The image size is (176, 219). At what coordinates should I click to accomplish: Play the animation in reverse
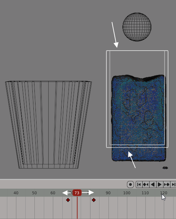pos(153,184)
